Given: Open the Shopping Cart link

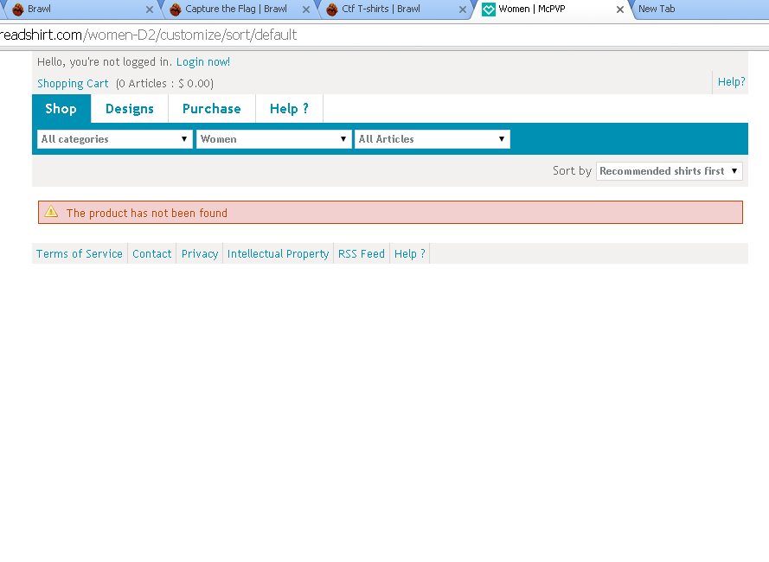Looking at the screenshot, I should [x=73, y=84].
